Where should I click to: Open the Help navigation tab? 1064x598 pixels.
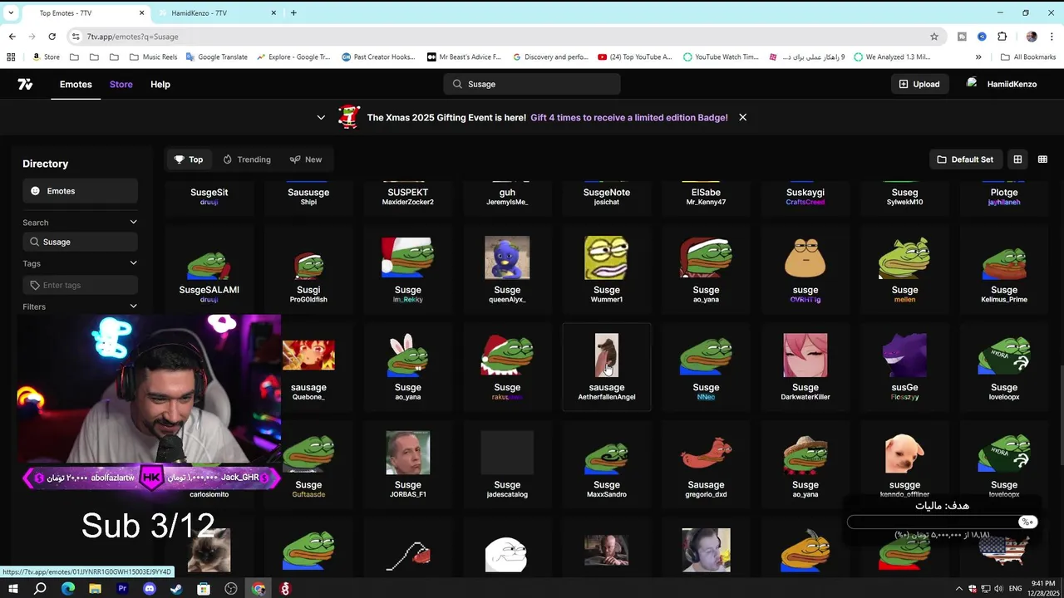160,84
